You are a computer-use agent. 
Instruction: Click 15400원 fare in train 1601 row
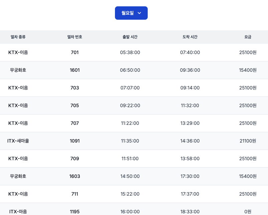coord(248,70)
